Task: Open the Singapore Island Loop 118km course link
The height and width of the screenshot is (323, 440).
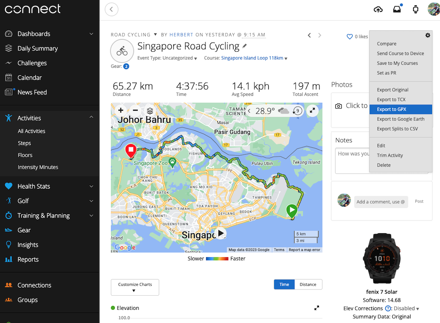Action: click(x=252, y=58)
